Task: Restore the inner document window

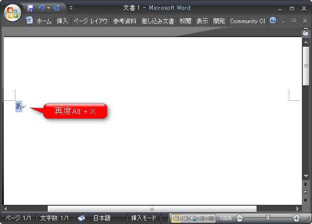Action: [x=294, y=20]
